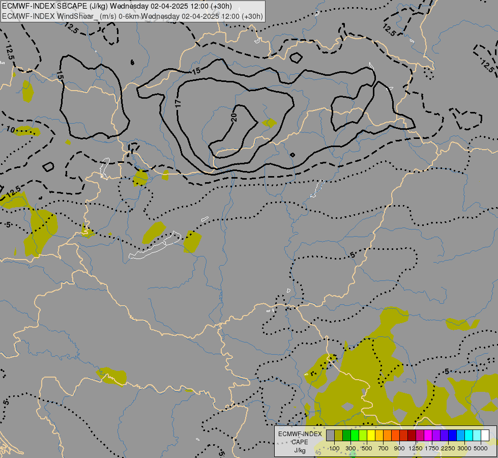Click the sky blue swatch left of 3000
The height and width of the screenshot is (458, 498).
point(460,436)
